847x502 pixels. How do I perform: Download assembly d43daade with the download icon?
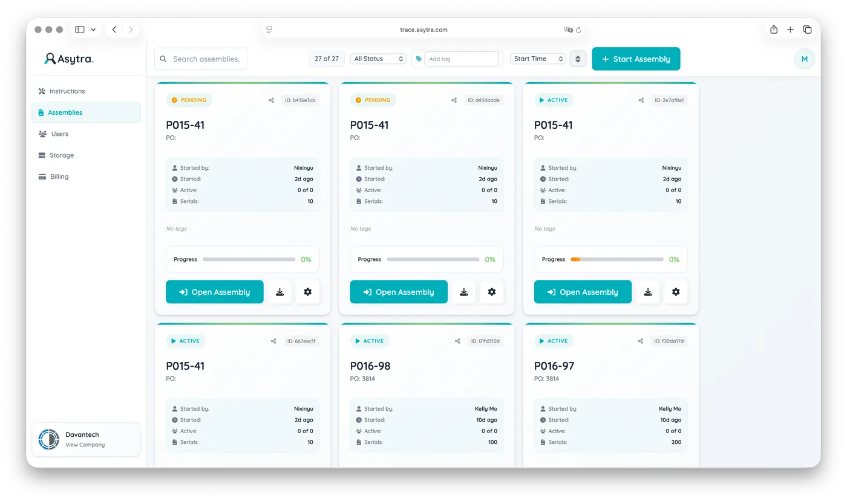464,292
